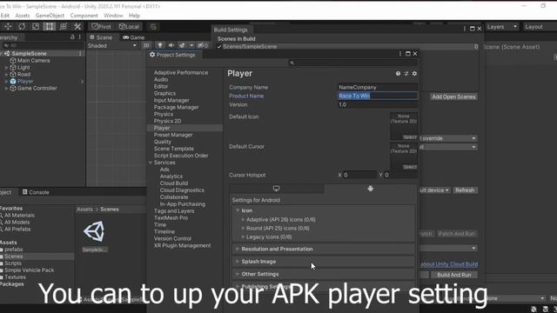Click grid snapping icon in toolbar
557x313 pixels.
click(153, 27)
